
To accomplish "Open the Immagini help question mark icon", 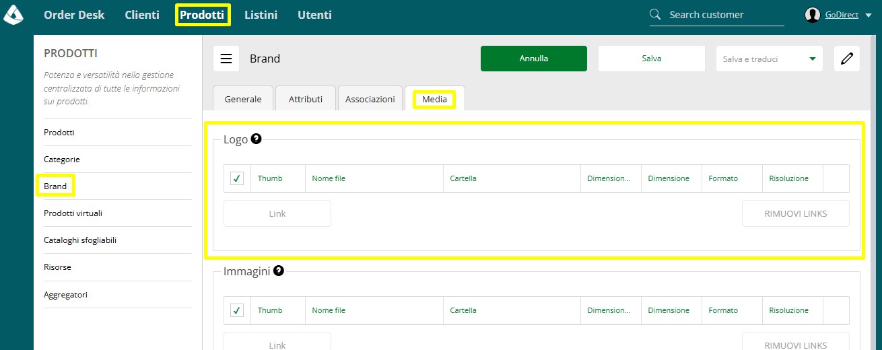I will click(279, 271).
